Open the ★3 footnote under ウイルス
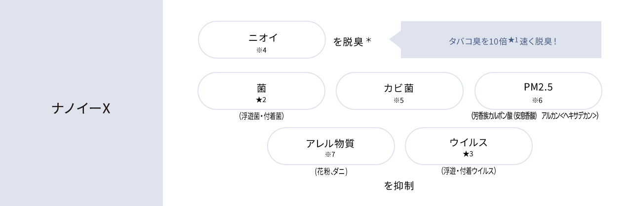The width and height of the screenshot is (632, 206). pos(468,155)
